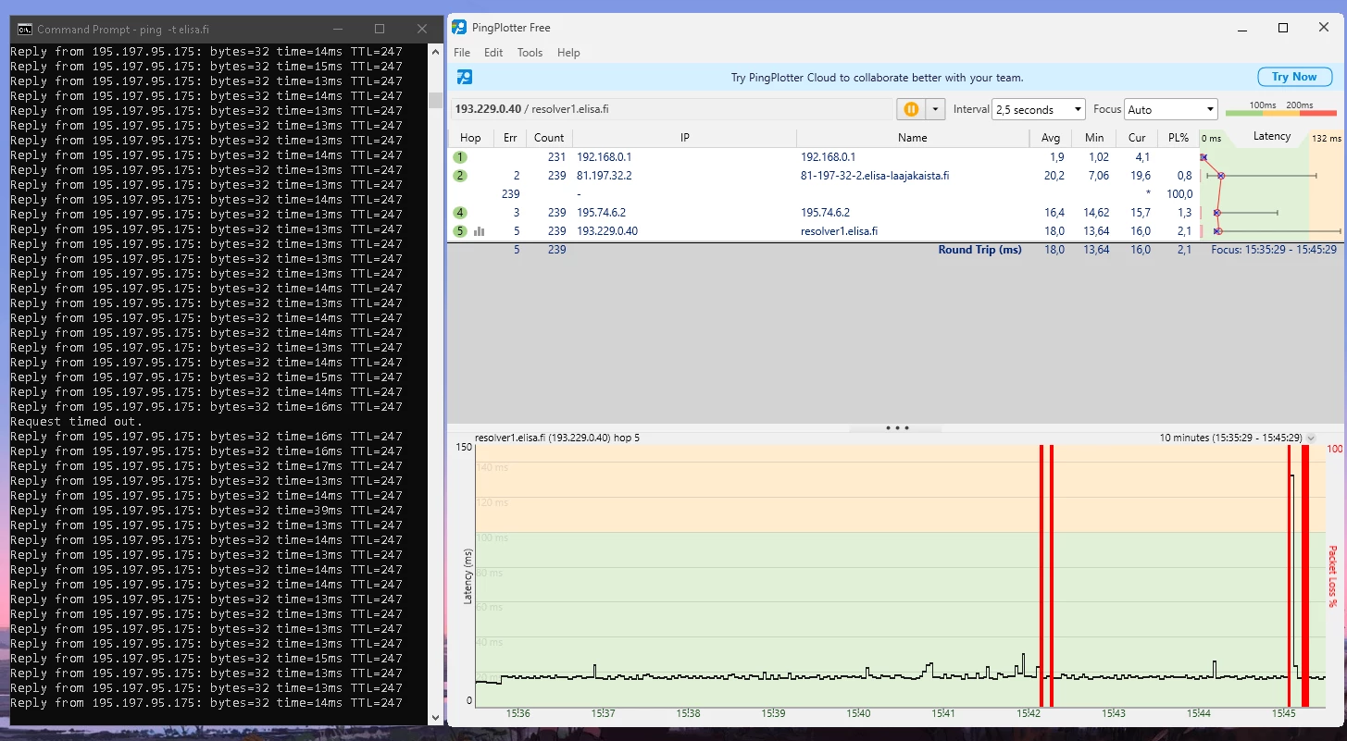Click the three-dot splitter above the timeline graph
This screenshot has height=741, width=1347.
[x=896, y=428]
